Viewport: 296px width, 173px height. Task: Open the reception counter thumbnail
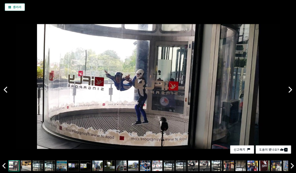point(26,166)
